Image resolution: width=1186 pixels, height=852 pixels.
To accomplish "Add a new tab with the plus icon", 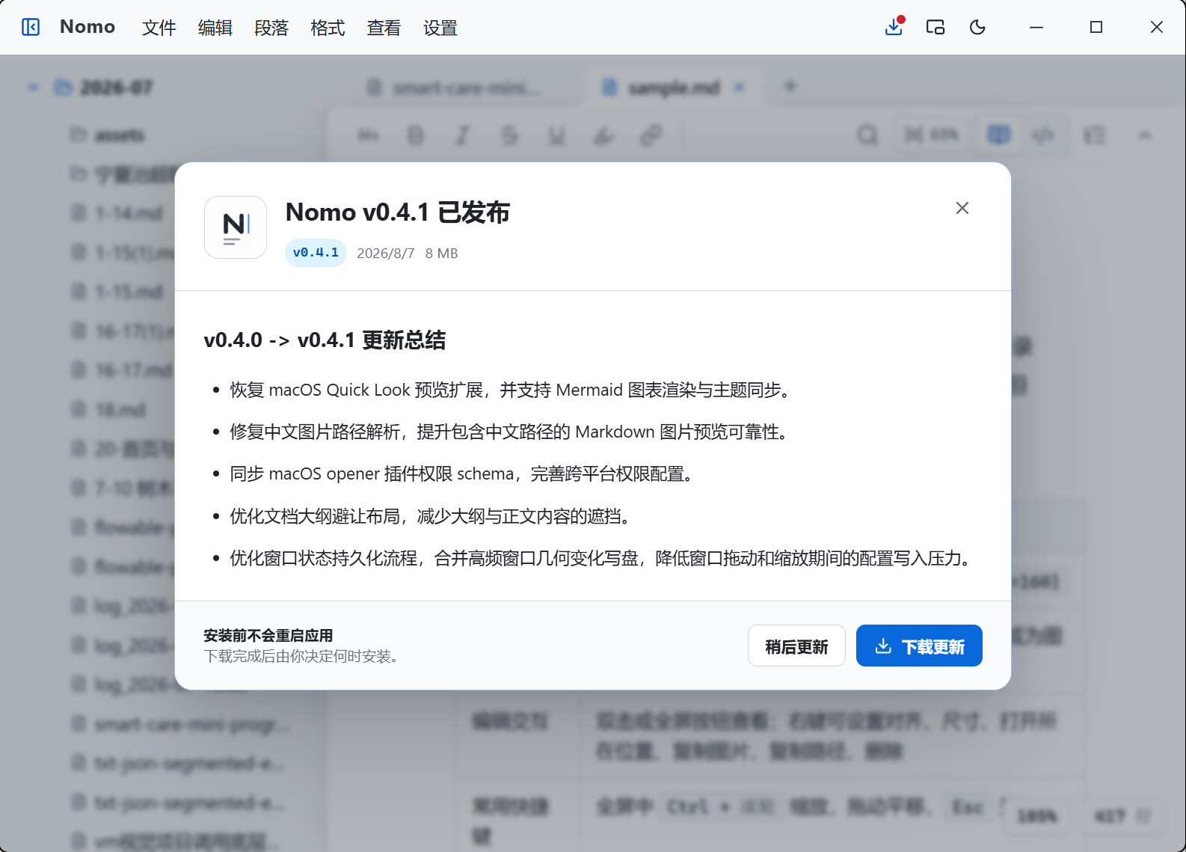I will coord(790,88).
